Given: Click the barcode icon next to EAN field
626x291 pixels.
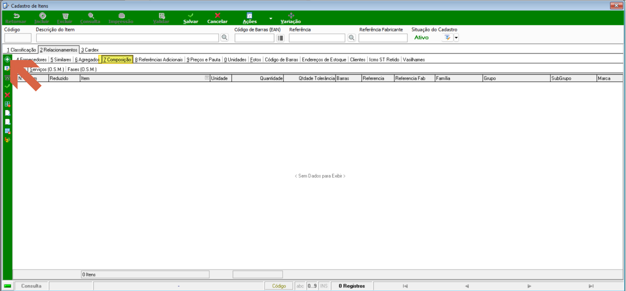Looking at the screenshot, I should click(x=281, y=38).
